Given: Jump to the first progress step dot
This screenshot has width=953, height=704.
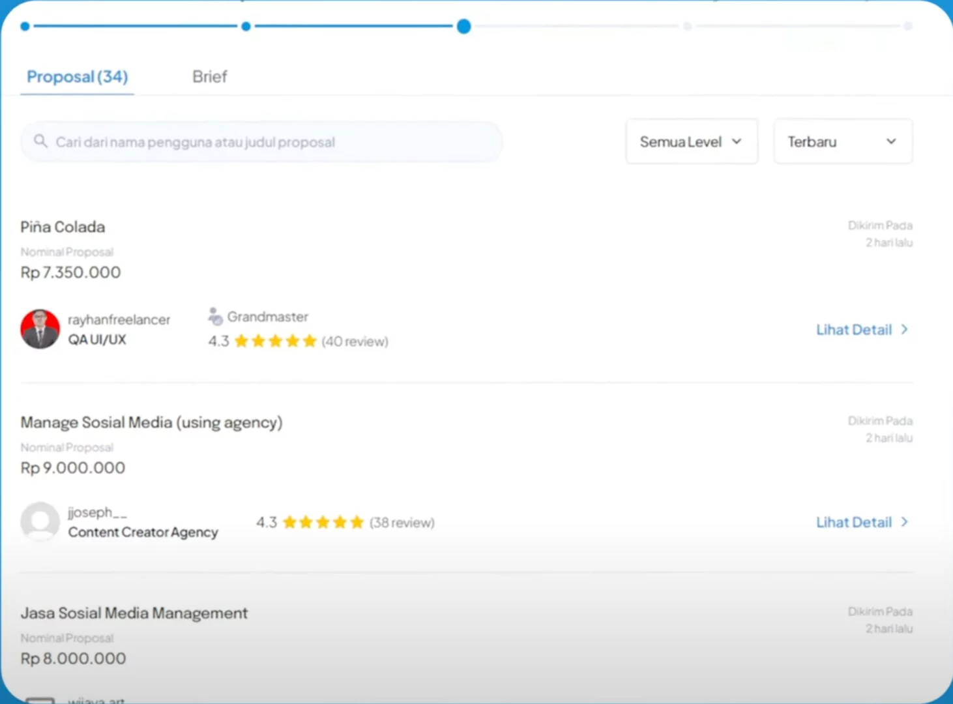Looking at the screenshot, I should (x=25, y=27).
